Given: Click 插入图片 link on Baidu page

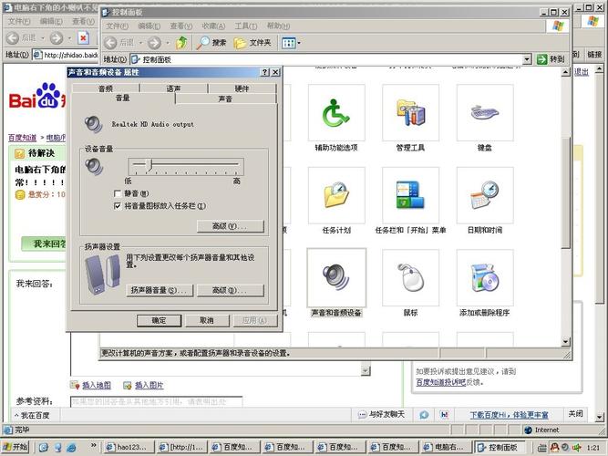Looking at the screenshot, I should (x=149, y=385).
